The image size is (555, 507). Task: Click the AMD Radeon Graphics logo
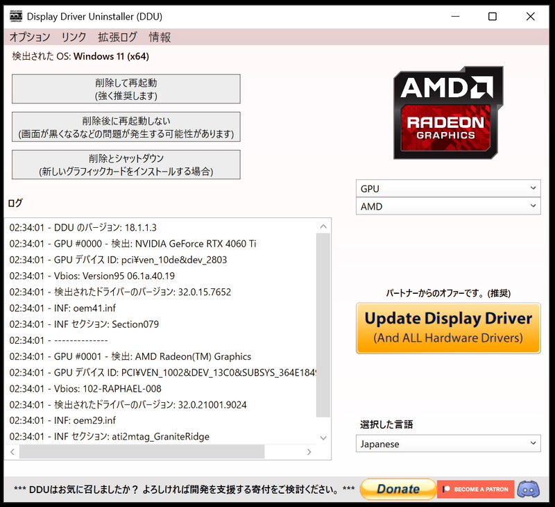click(x=447, y=113)
